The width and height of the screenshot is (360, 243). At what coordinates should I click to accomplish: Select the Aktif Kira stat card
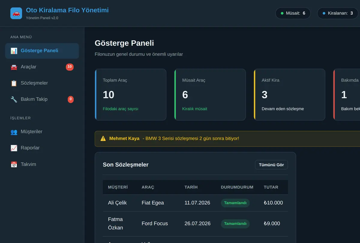(289, 95)
